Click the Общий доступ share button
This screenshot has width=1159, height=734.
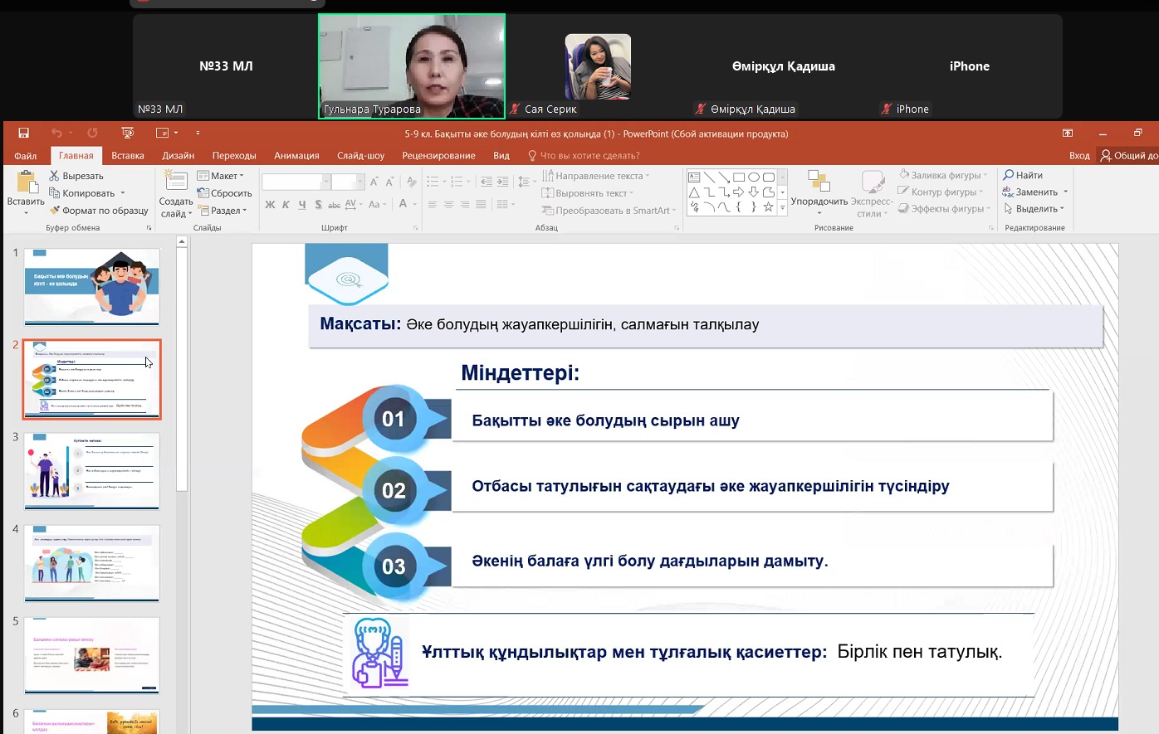pos(1129,156)
